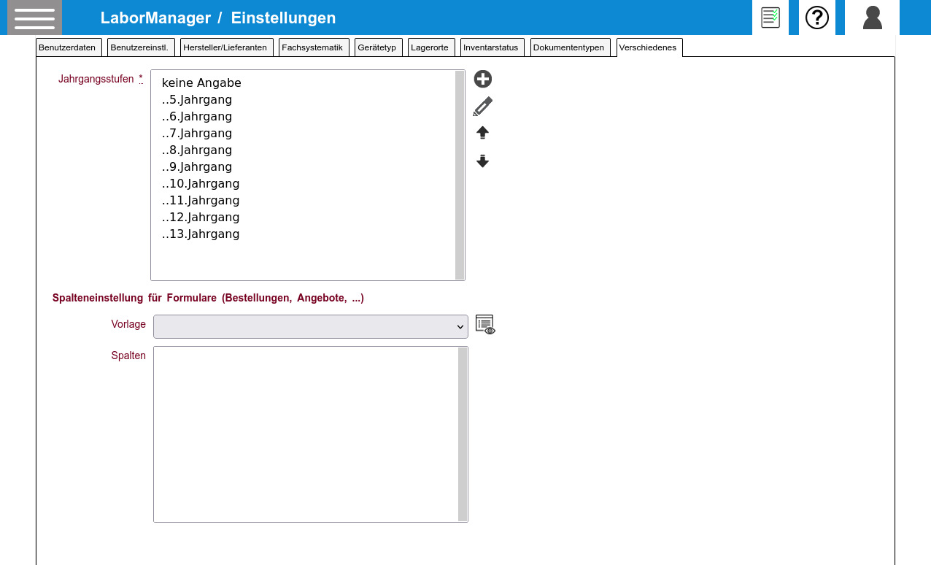Click the Vorlage field label
The image size is (931, 565).
pyautogui.click(x=128, y=324)
